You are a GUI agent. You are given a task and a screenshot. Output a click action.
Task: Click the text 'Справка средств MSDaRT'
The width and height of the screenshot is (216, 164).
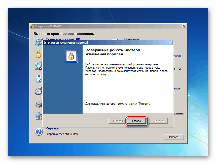(x=63, y=134)
